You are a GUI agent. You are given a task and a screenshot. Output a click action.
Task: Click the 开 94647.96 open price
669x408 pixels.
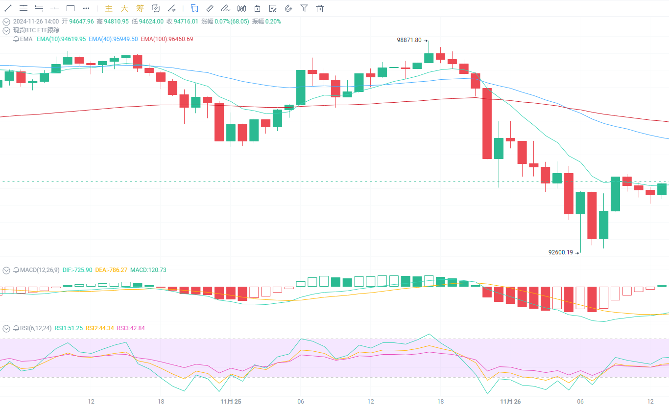coord(78,22)
